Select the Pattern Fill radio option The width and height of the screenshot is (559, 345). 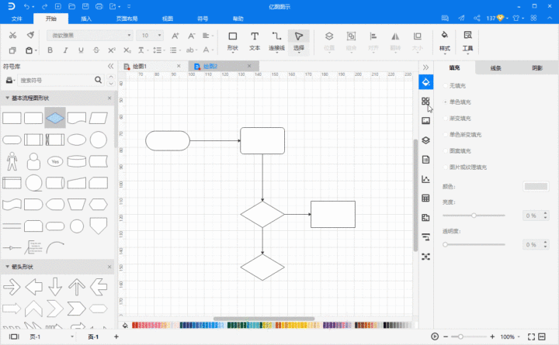(457, 151)
